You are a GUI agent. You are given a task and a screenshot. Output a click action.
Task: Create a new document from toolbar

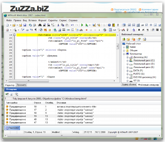[x=7, y=25]
